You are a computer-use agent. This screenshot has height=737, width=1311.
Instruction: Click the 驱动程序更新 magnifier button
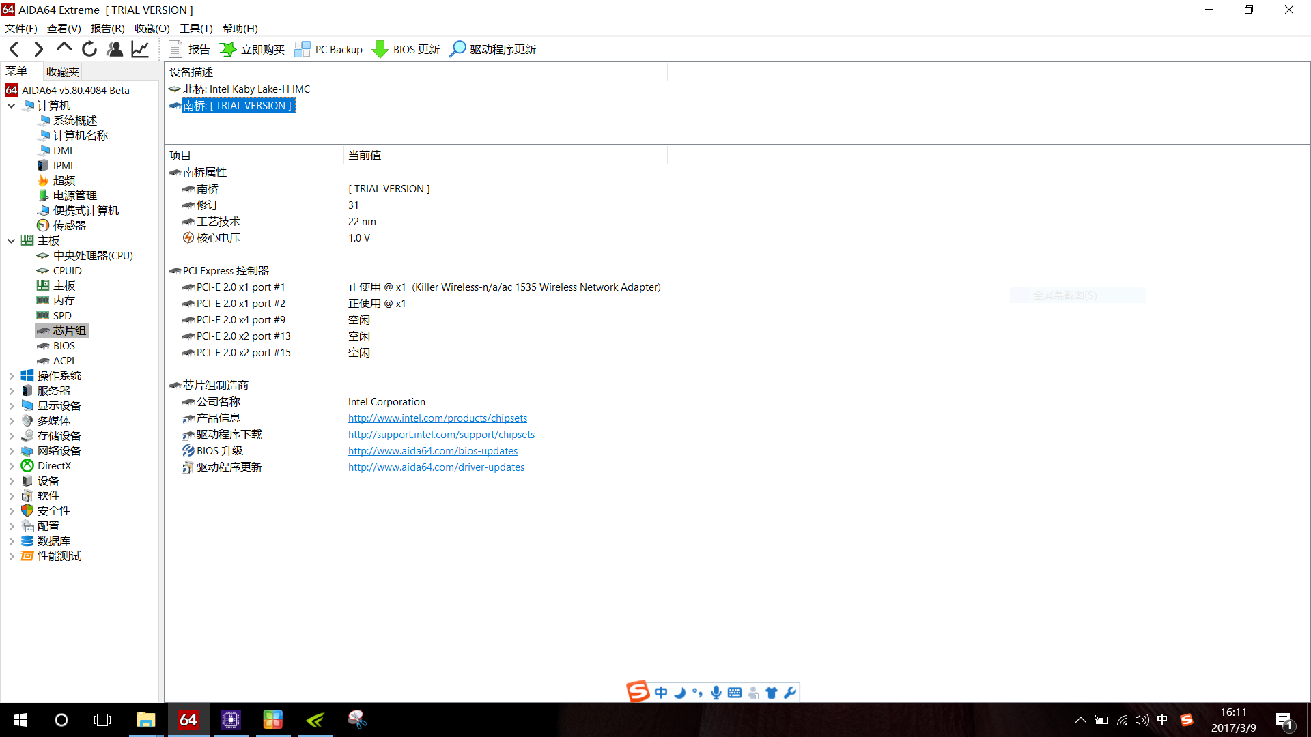[x=492, y=49]
